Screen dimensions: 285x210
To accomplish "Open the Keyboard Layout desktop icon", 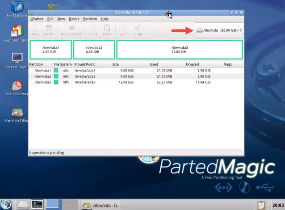I will pyautogui.click(x=17, y=34).
